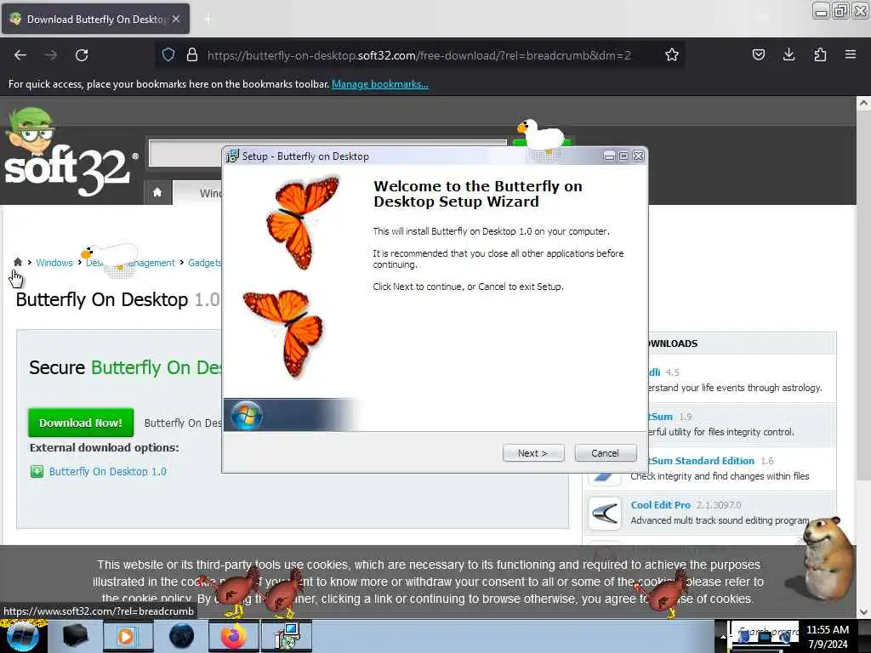
Task: Show site security info via padlock icon
Action: point(191,55)
